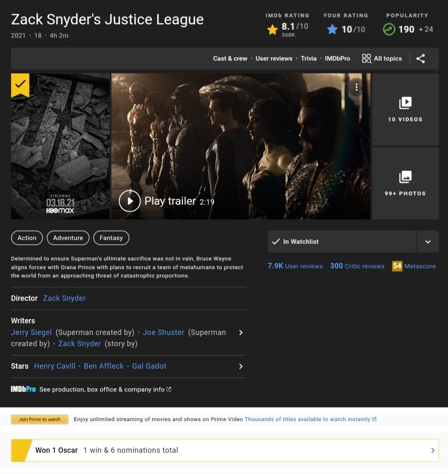Click the trailer preview image
The height and width of the screenshot is (474, 448).
pos(241,146)
